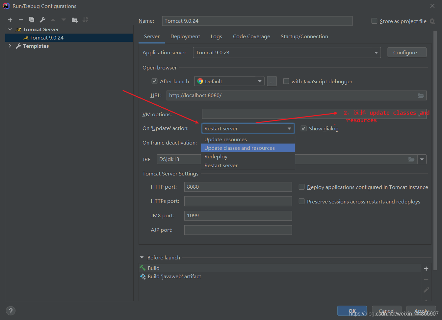This screenshot has width=442, height=320.
Task: Select Update classes and resources option
Action: pos(248,148)
